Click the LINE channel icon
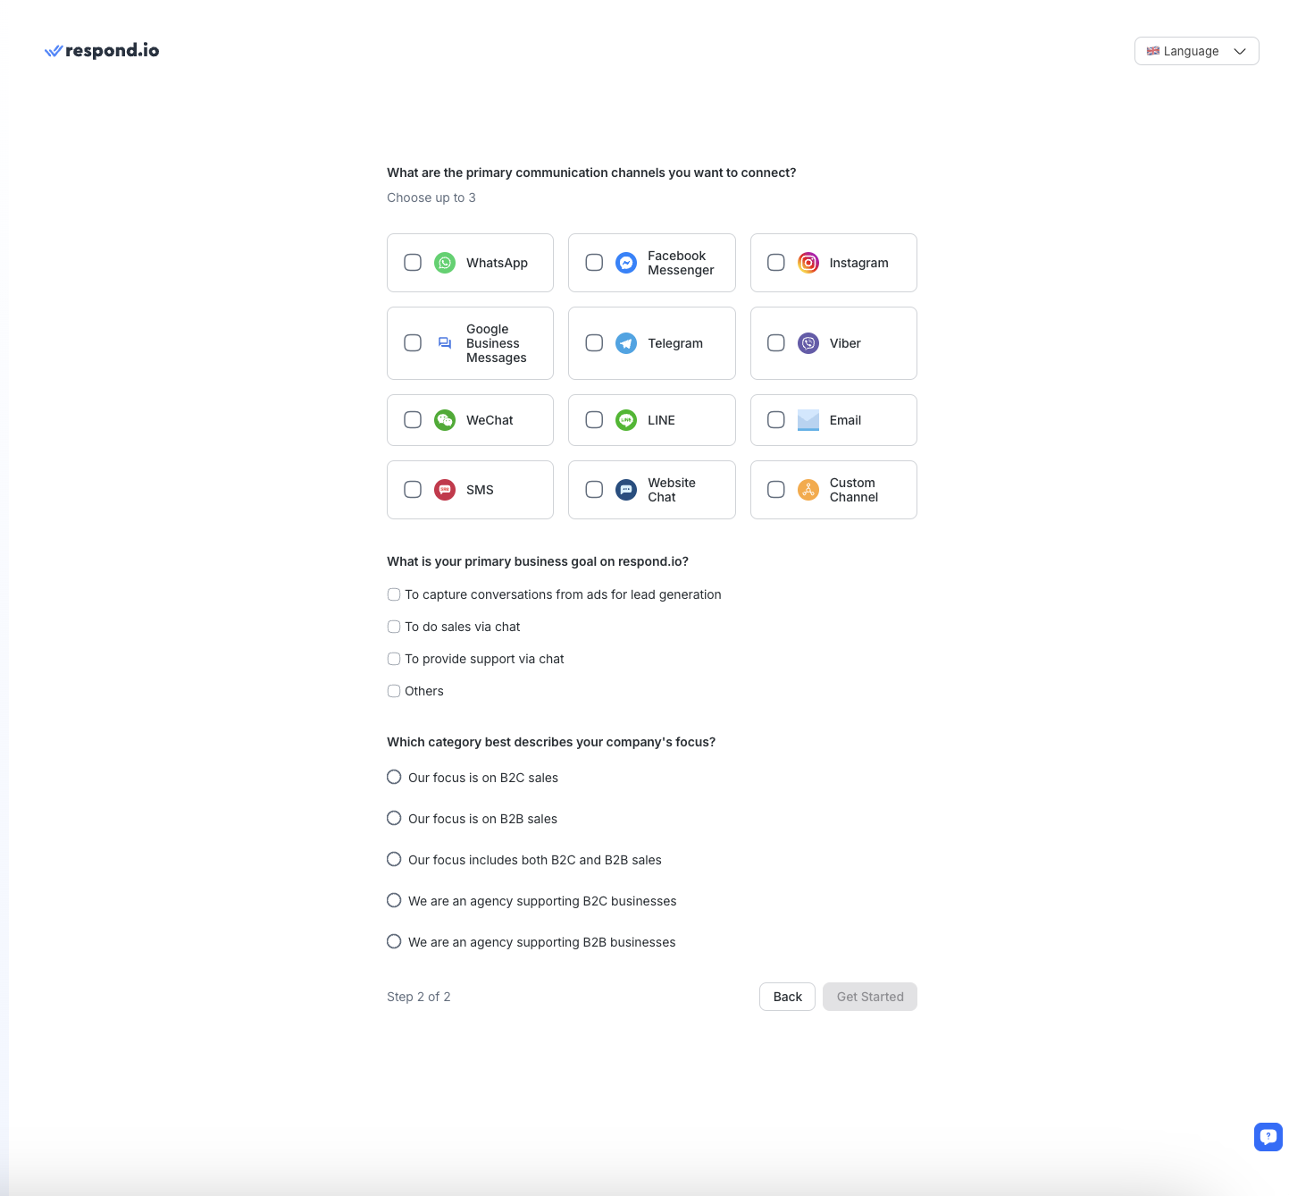The image size is (1289, 1196). pyautogui.click(x=626, y=420)
